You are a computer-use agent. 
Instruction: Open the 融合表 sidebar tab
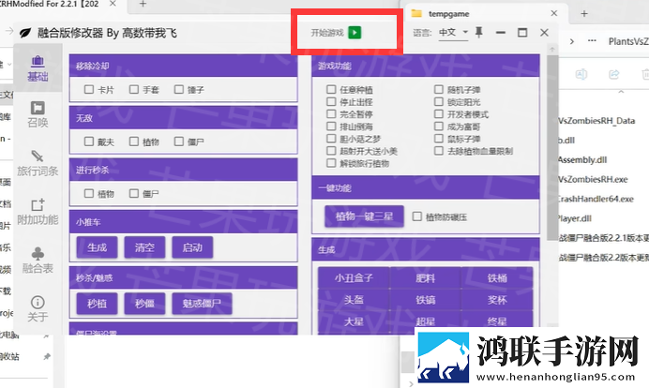tap(38, 261)
